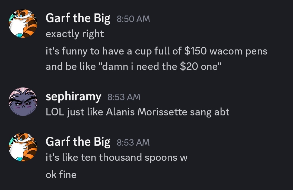Click Garf the Big's 8:53 AM timestamp
The width and height of the screenshot is (293, 190).
coord(133,142)
